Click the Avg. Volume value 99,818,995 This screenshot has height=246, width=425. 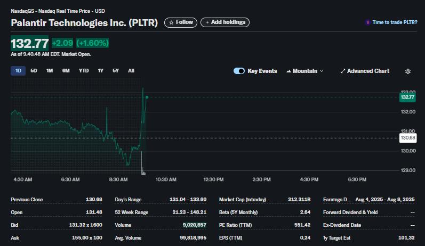click(193, 238)
